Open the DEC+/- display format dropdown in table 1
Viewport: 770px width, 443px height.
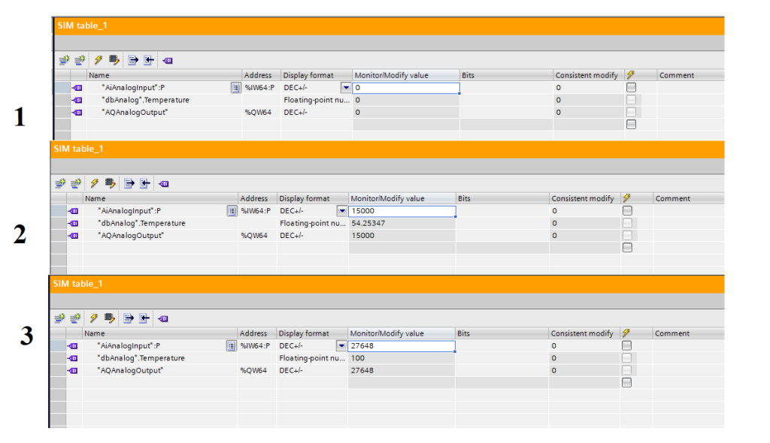[x=346, y=88]
